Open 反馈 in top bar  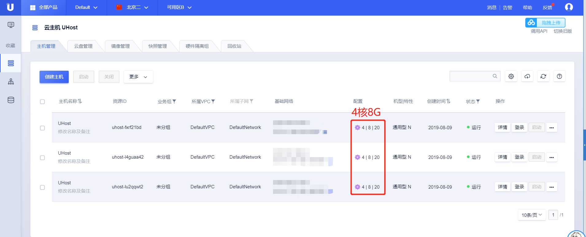(x=547, y=8)
